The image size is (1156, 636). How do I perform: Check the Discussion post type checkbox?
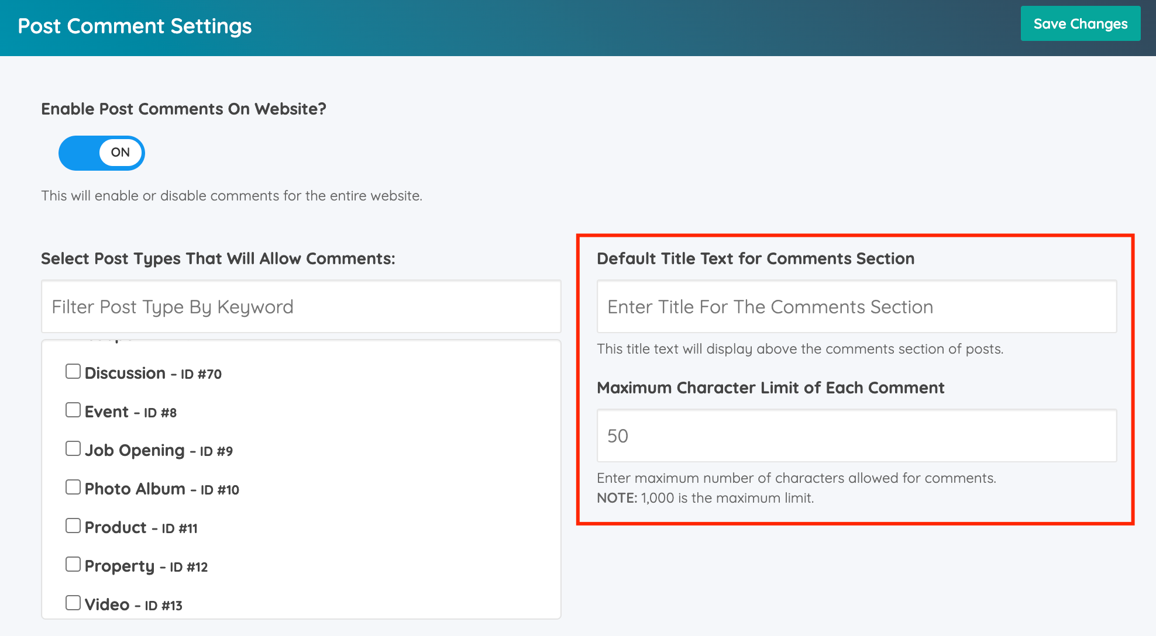pyautogui.click(x=73, y=372)
